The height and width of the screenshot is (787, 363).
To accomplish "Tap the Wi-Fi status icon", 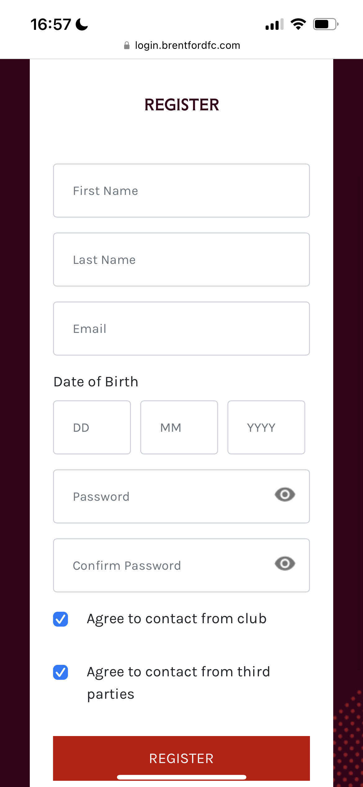I will coord(298,24).
